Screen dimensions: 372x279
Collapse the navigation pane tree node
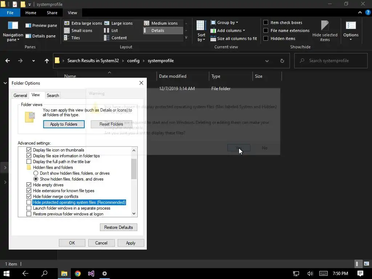click(5, 83)
